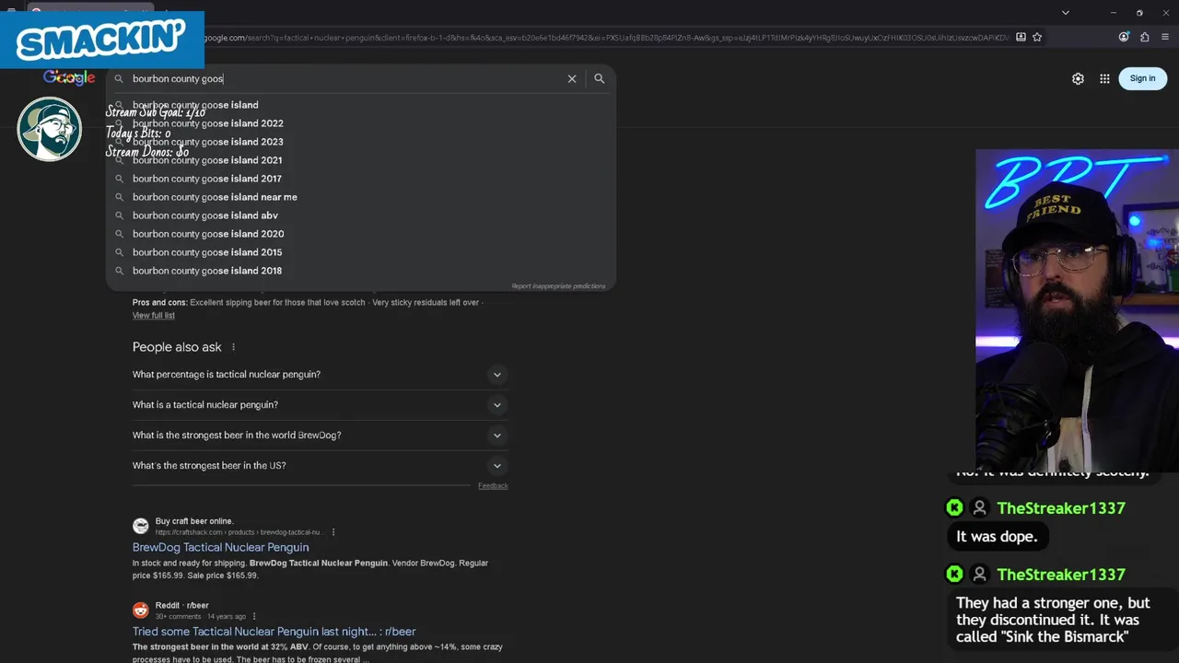Click search icon beside goose island 2015 suggestion
This screenshot has width=1179, height=663.
click(119, 252)
